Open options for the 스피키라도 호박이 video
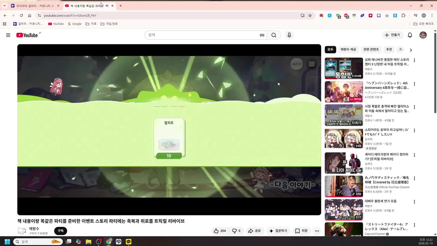This screenshot has height=246, width=437. click(414, 131)
